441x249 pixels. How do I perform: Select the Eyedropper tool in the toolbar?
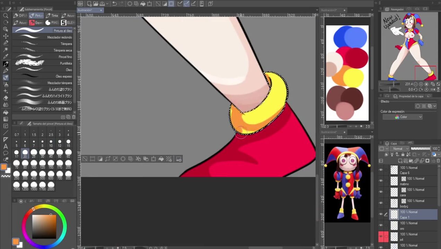6,56
